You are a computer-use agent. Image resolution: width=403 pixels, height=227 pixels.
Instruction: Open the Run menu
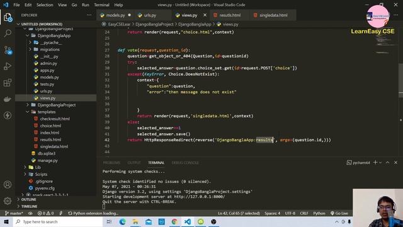click(86, 5)
